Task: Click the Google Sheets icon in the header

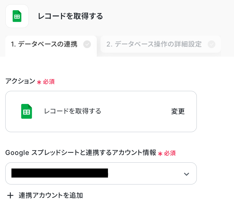Action: pos(17,16)
